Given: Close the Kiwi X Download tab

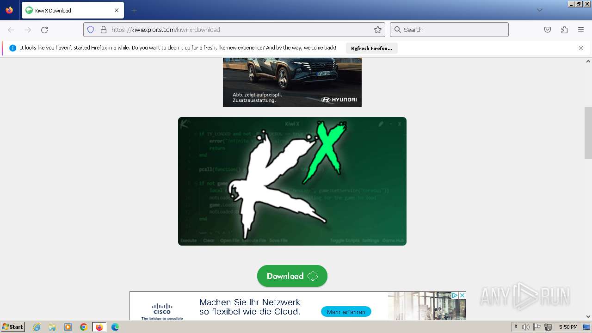Looking at the screenshot, I should click(x=117, y=10).
